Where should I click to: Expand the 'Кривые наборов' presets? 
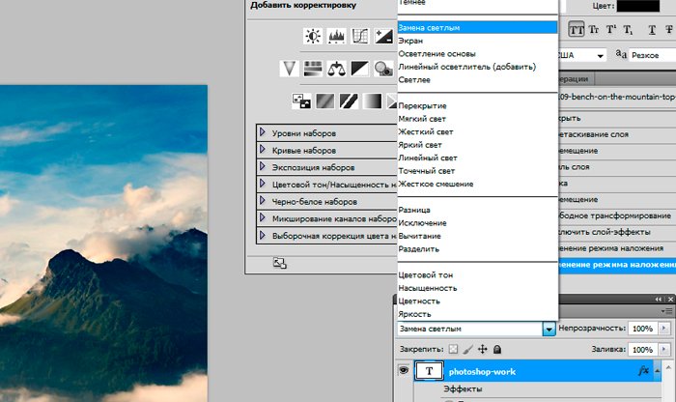click(263, 150)
